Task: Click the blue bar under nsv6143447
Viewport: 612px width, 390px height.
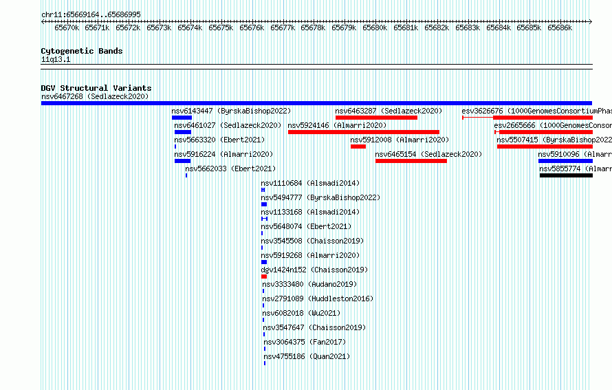Action: [x=182, y=118]
